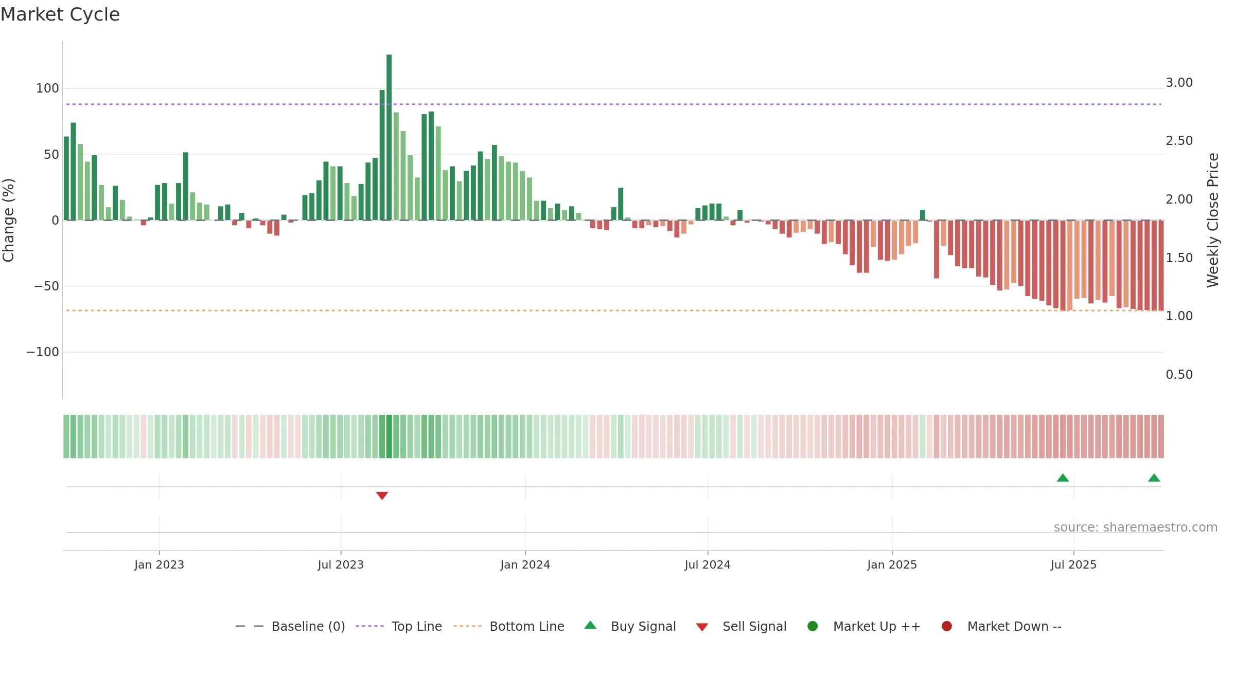This screenshot has height=694, width=1235.
Task: Toggle the Sell Signal legend entry
Action: [742, 626]
